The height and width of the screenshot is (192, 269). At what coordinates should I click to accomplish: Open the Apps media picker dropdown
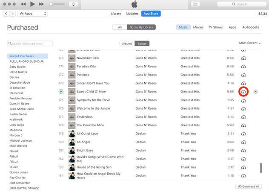point(32,14)
